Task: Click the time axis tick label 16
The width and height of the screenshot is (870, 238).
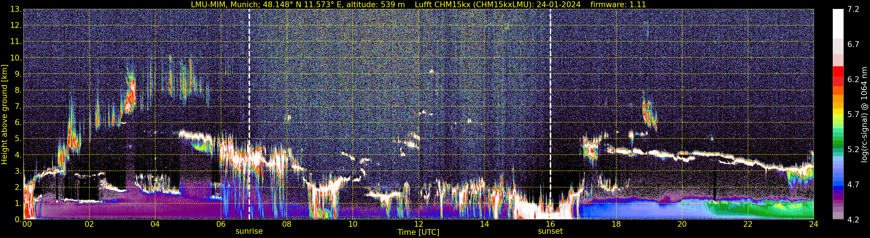Action: click(x=550, y=224)
